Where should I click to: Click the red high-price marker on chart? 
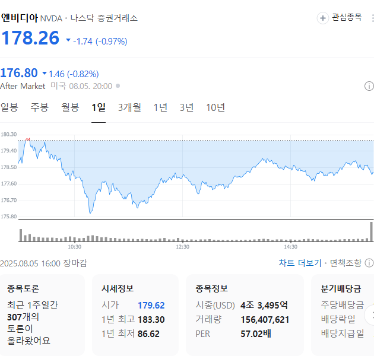tap(28, 139)
